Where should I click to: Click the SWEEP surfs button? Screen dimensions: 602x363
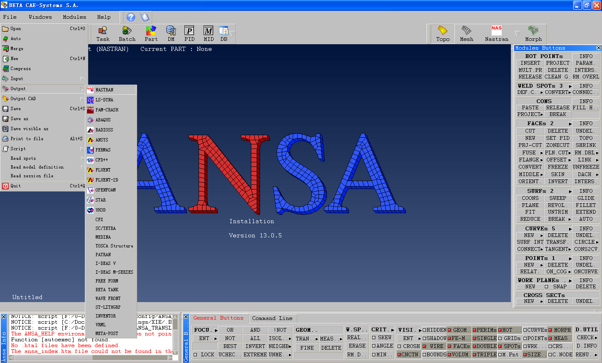558,198
